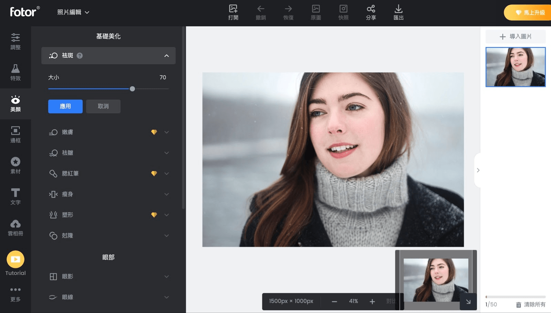This screenshot has height=313, width=551.
Task: Click the 原圖 (Original) comparison icon
Action: coord(315,12)
